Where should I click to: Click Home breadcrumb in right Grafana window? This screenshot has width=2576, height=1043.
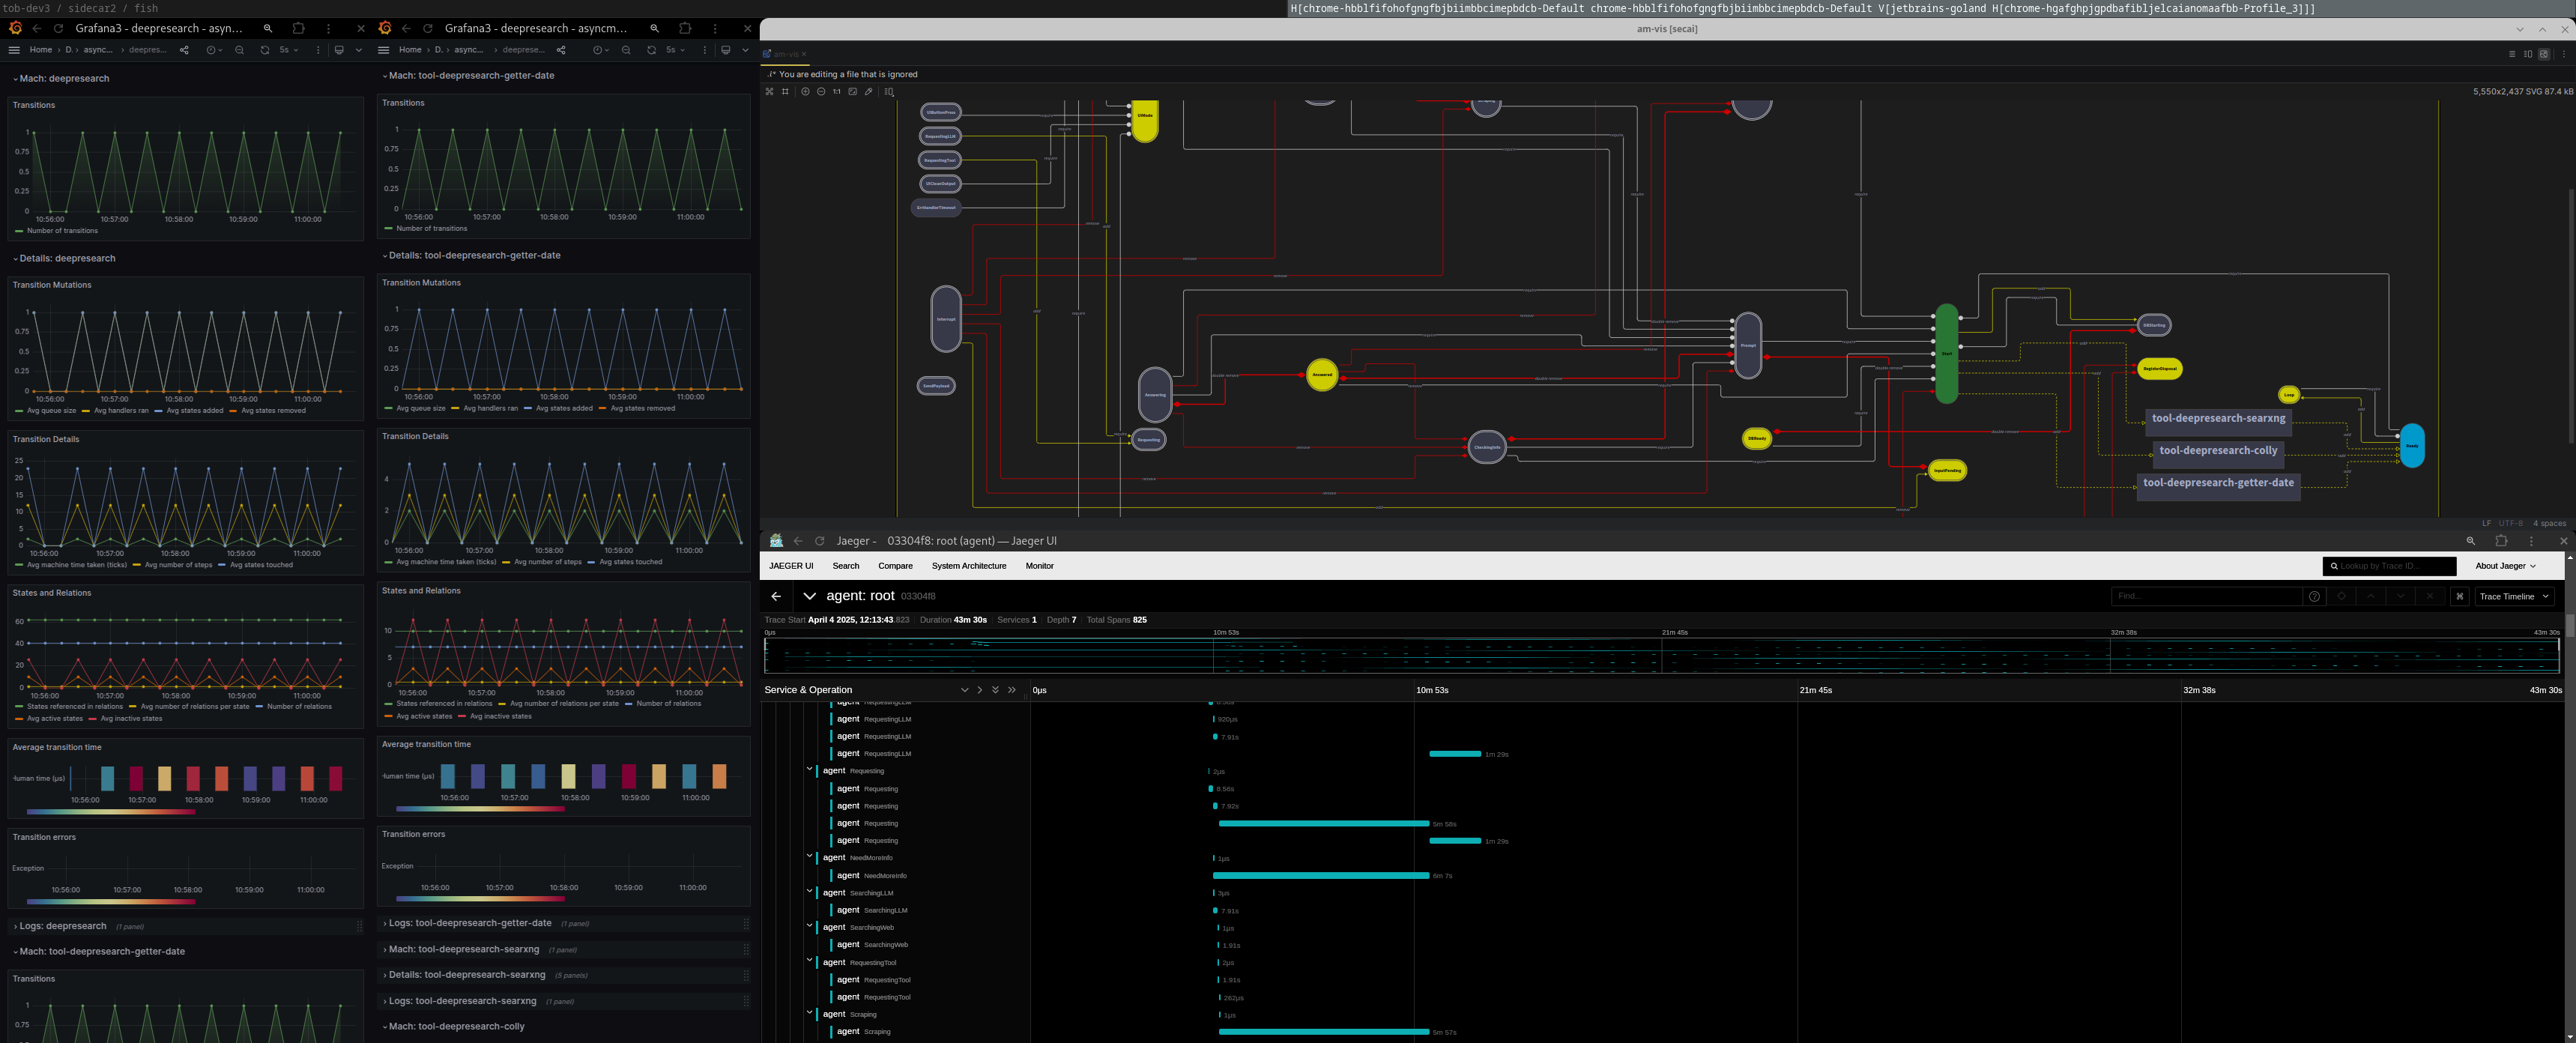tap(410, 50)
